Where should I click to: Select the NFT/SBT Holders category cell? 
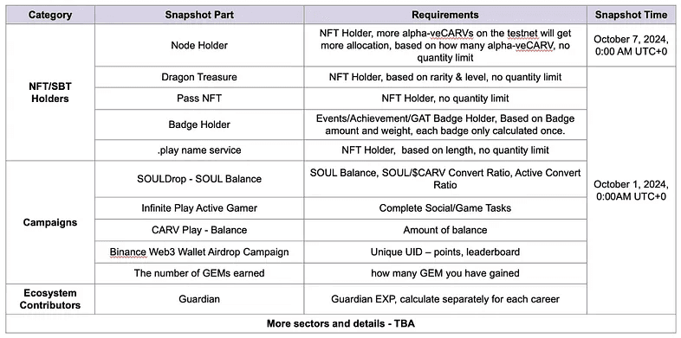click(x=50, y=92)
